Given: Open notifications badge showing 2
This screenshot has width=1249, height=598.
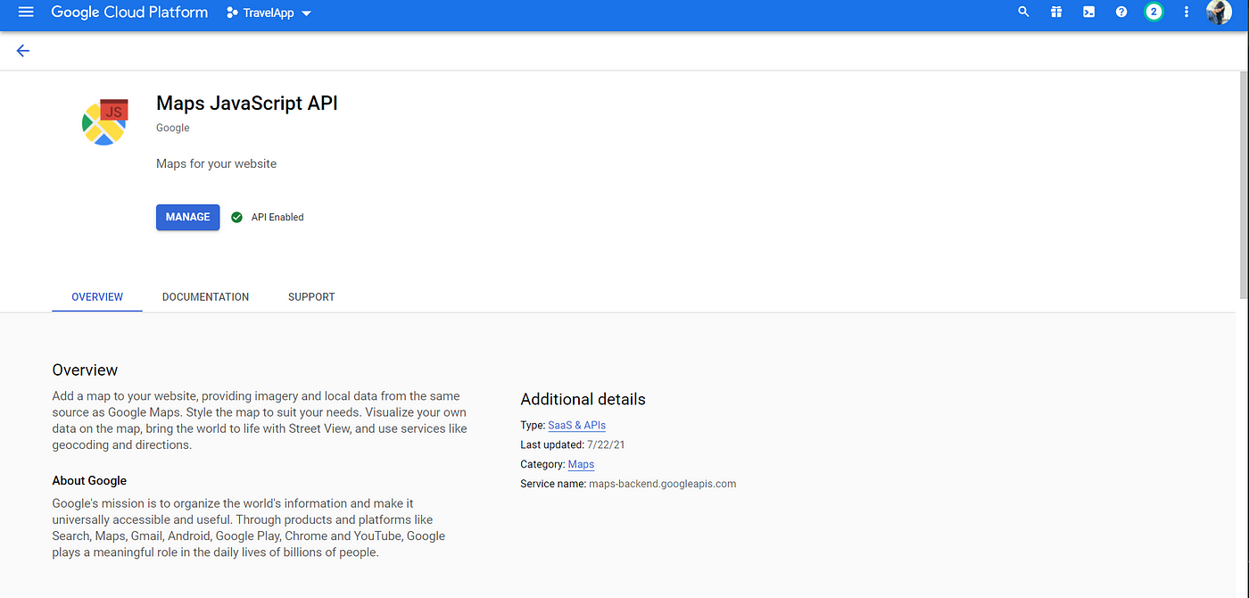Looking at the screenshot, I should point(1154,12).
